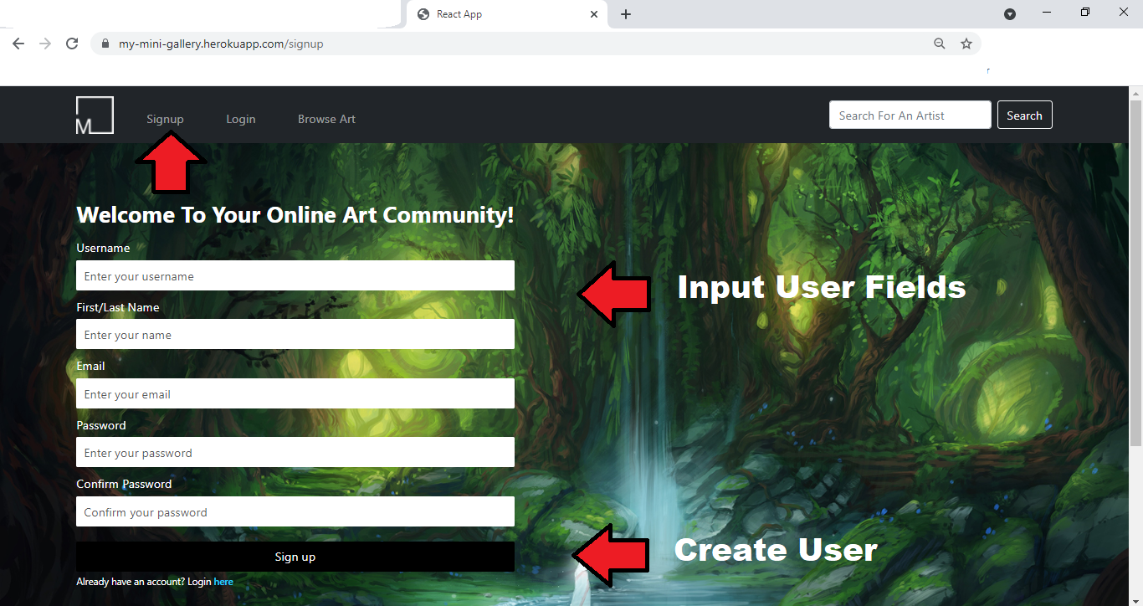Click the 'Username' field label
Viewport: 1143px width, 606px height.
[x=103, y=248]
